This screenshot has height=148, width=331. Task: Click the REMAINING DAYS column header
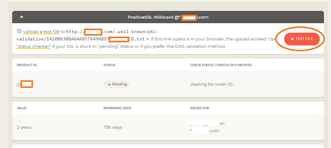click(117, 108)
